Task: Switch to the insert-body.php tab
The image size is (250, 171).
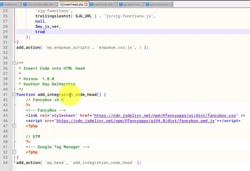Action: click(x=103, y=4)
